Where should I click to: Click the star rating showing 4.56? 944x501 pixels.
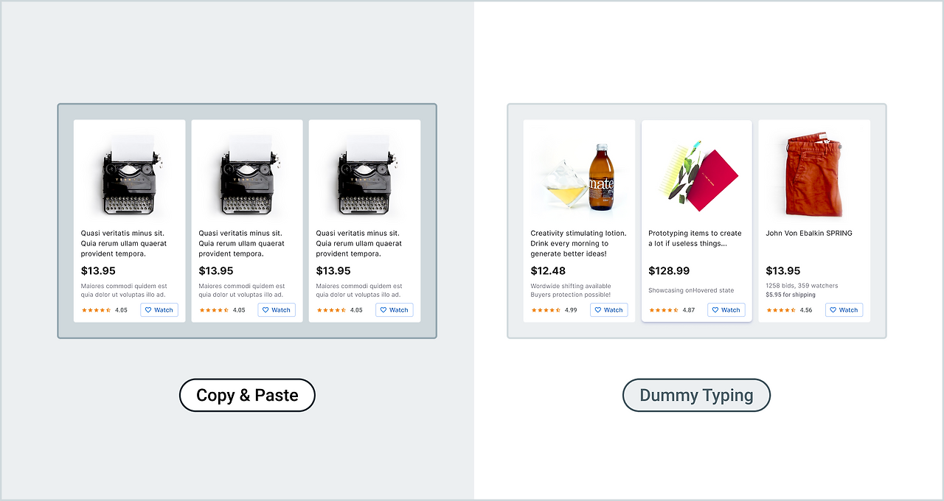[x=781, y=310]
